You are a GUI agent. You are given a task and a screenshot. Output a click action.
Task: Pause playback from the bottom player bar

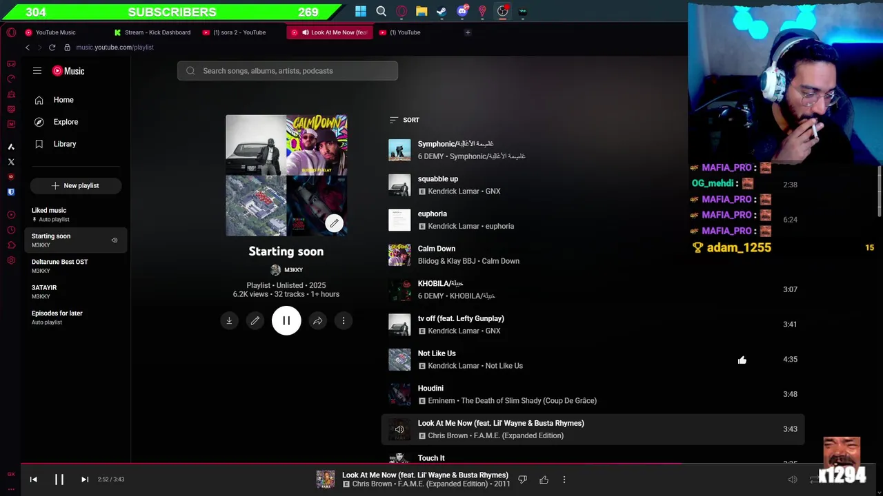59,479
